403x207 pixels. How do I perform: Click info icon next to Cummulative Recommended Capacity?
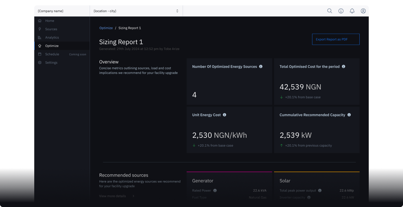[x=349, y=115]
